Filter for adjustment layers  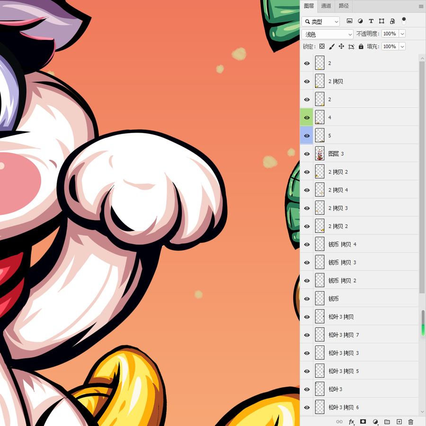[360, 21]
